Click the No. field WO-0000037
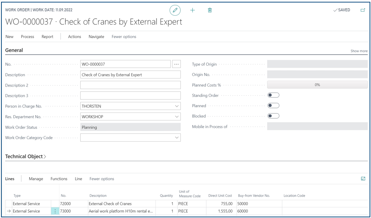Viewport: 371px width, 218px height. click(x=126, y=64)
